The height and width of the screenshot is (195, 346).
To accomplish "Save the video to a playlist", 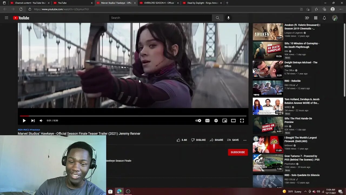I will [x=233, y=140].
